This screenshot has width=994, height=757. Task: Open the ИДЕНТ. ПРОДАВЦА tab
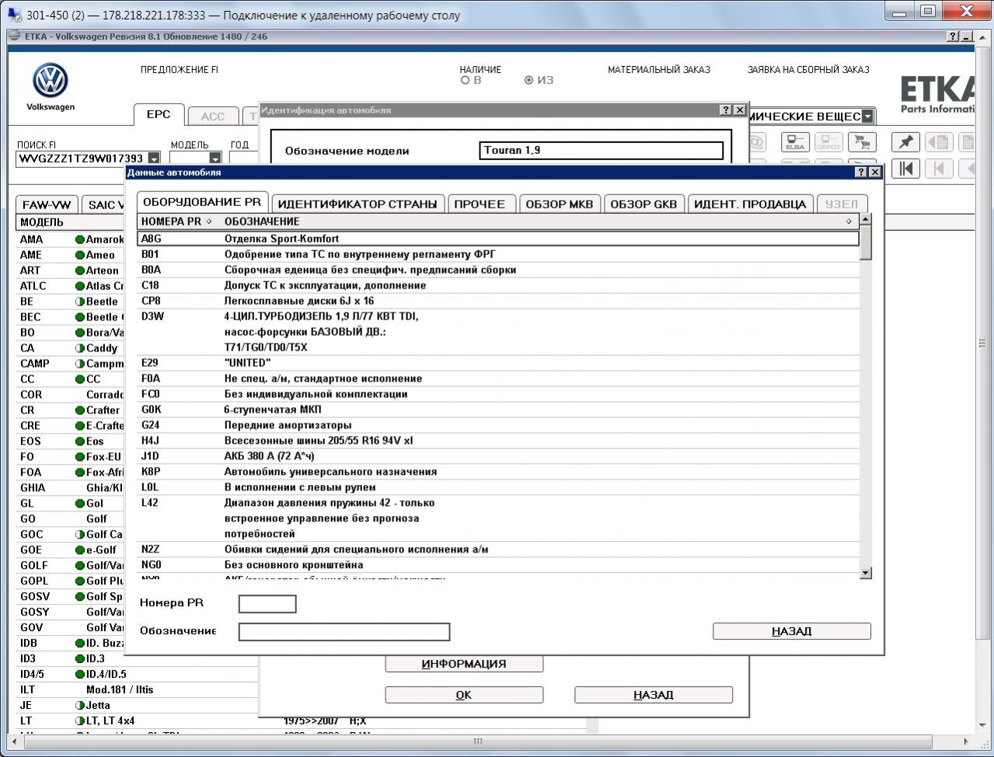point(750,204)
